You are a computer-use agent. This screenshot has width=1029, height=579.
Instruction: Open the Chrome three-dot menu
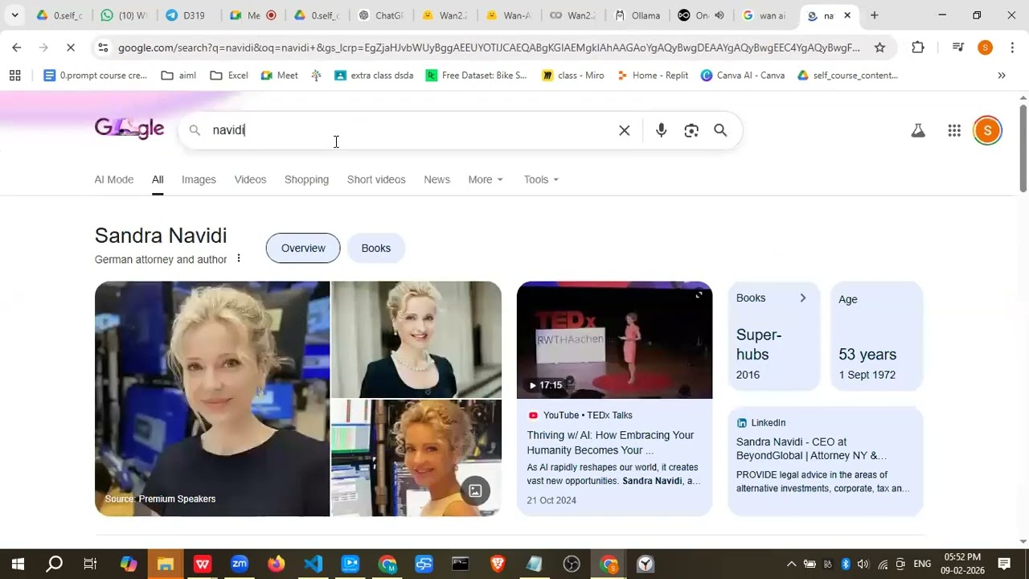tap(1012, 47)
